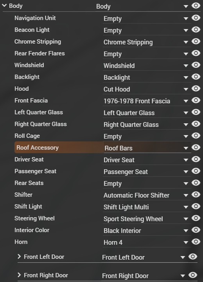Toggle the Horn eye icon
Viewport: 203px width, 282px height.
[196, 242]
